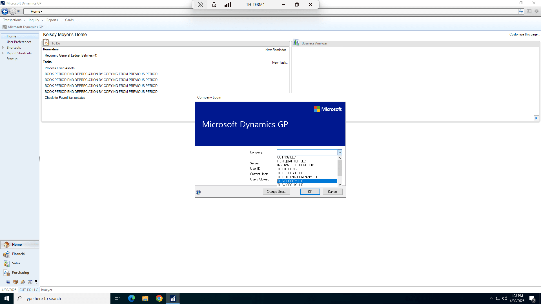Screen dimensions: 541x304
Task: Open the Company dropdown arrow
Action: pyautogui.click(x=340, y=152)
